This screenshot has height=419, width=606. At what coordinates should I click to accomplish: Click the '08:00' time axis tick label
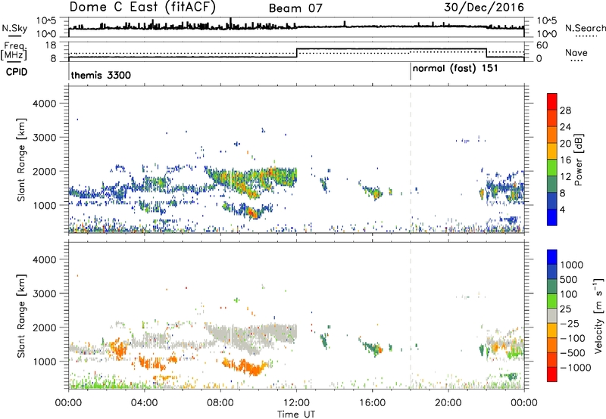click(220, 403)
